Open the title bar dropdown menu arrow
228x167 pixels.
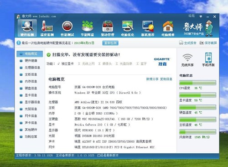(x=201, y=16)
